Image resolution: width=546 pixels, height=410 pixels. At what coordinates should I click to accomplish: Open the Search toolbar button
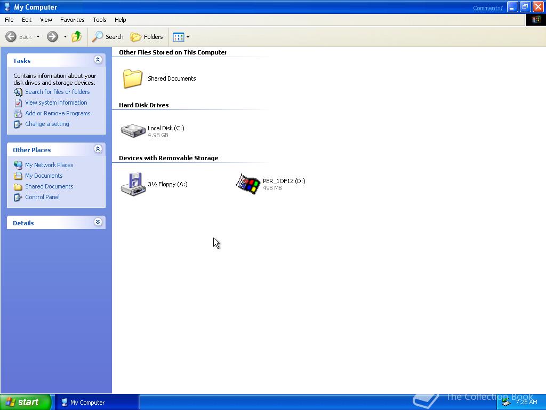pyautogui.click(x=108, y=37)
